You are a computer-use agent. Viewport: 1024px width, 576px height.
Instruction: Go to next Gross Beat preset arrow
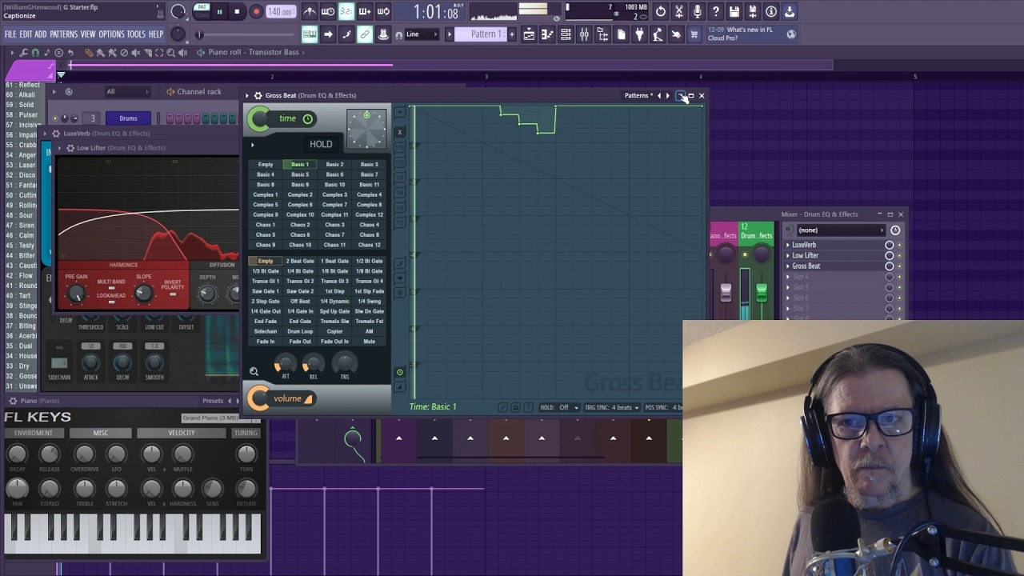668,96
